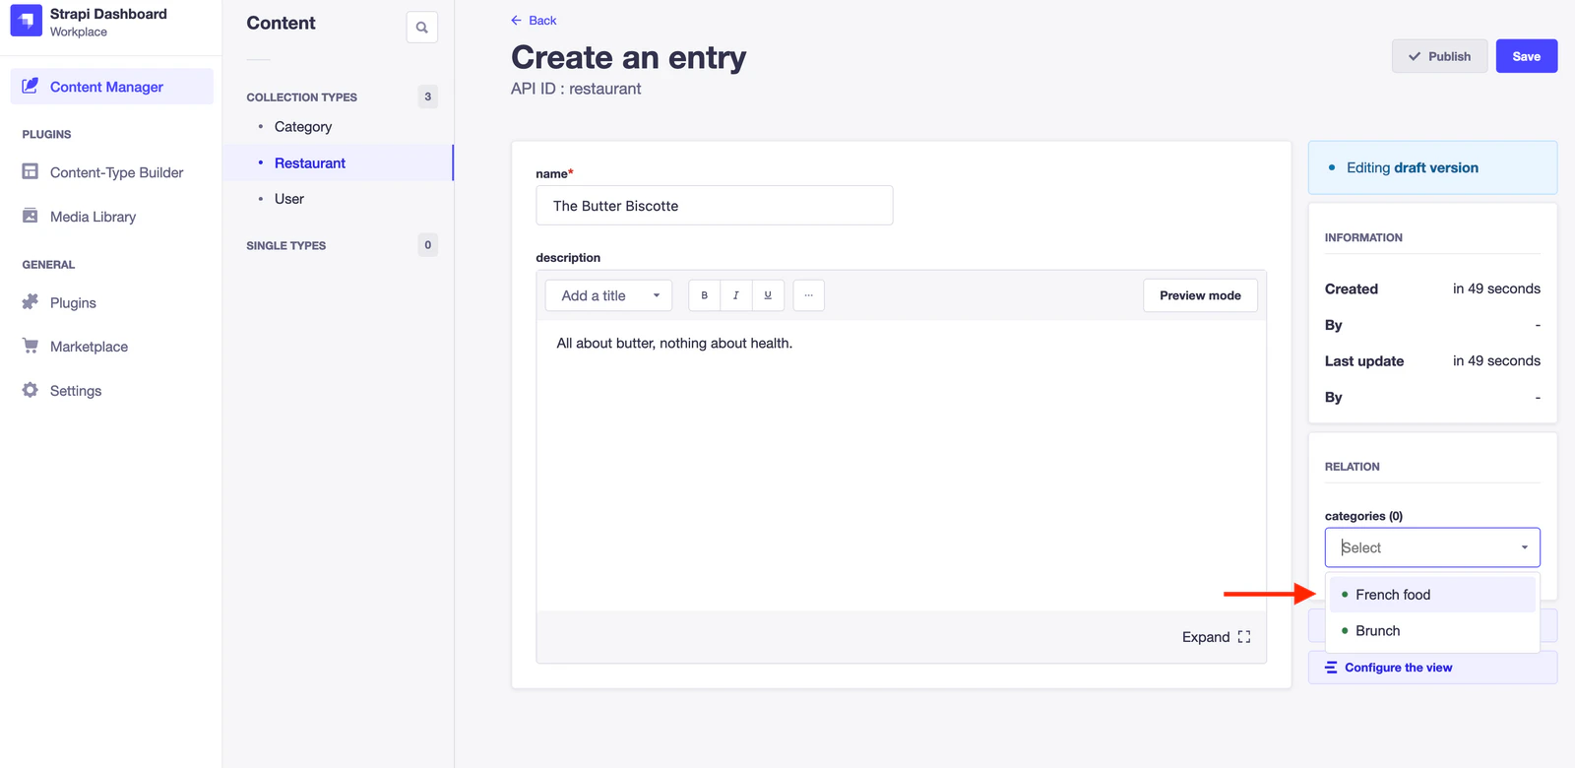Click the Configure the view list icon

[1331, 668]
